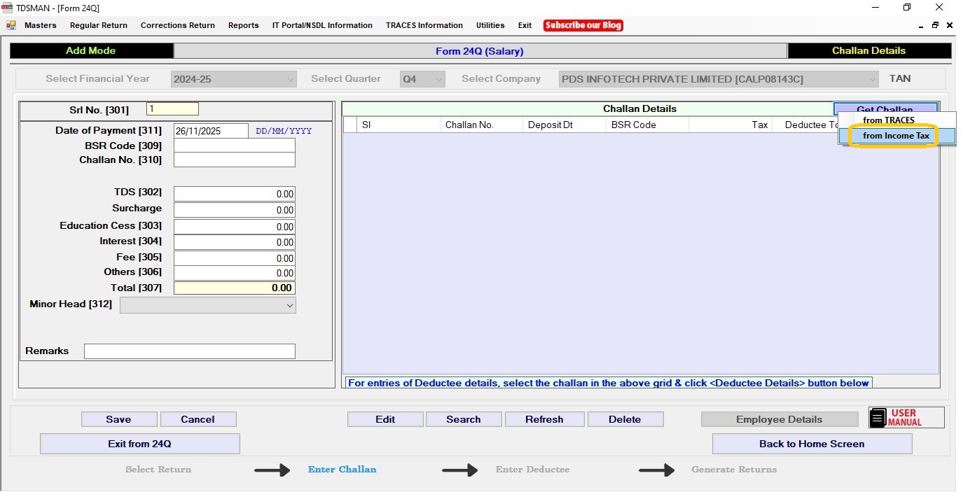The image size is (963, 492).
Task: Click the Cancel button
Action: [198, 419]
